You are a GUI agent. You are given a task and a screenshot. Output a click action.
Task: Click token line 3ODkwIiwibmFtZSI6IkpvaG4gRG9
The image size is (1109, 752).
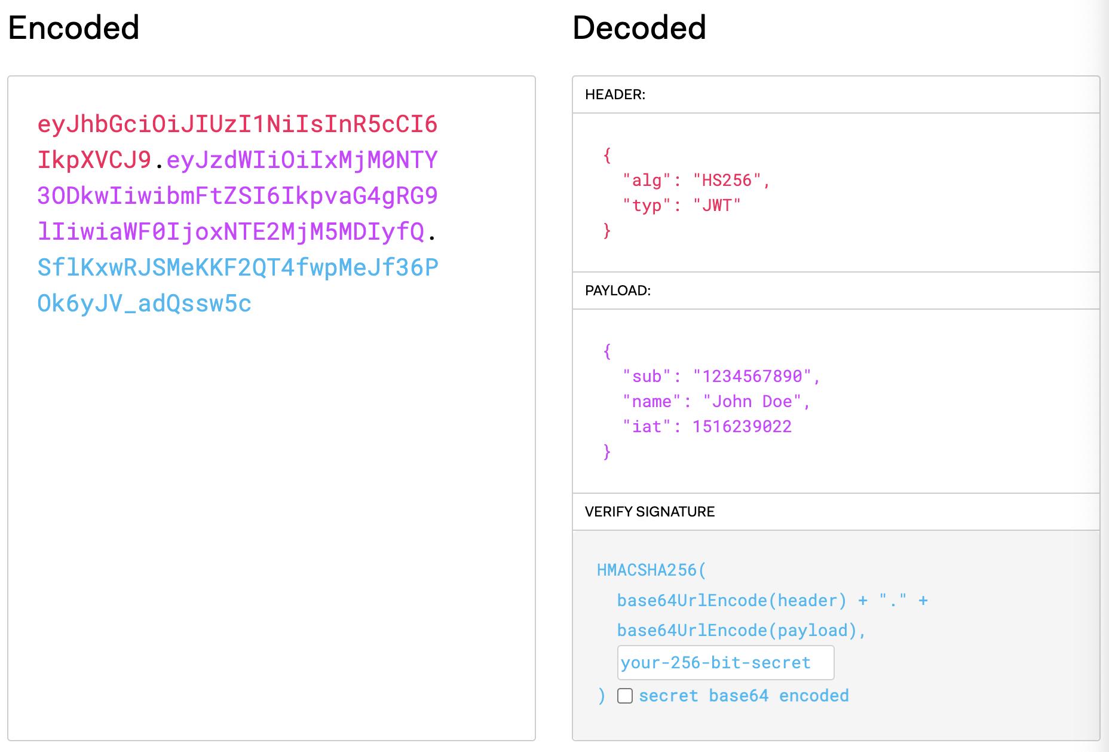point(237,196)
